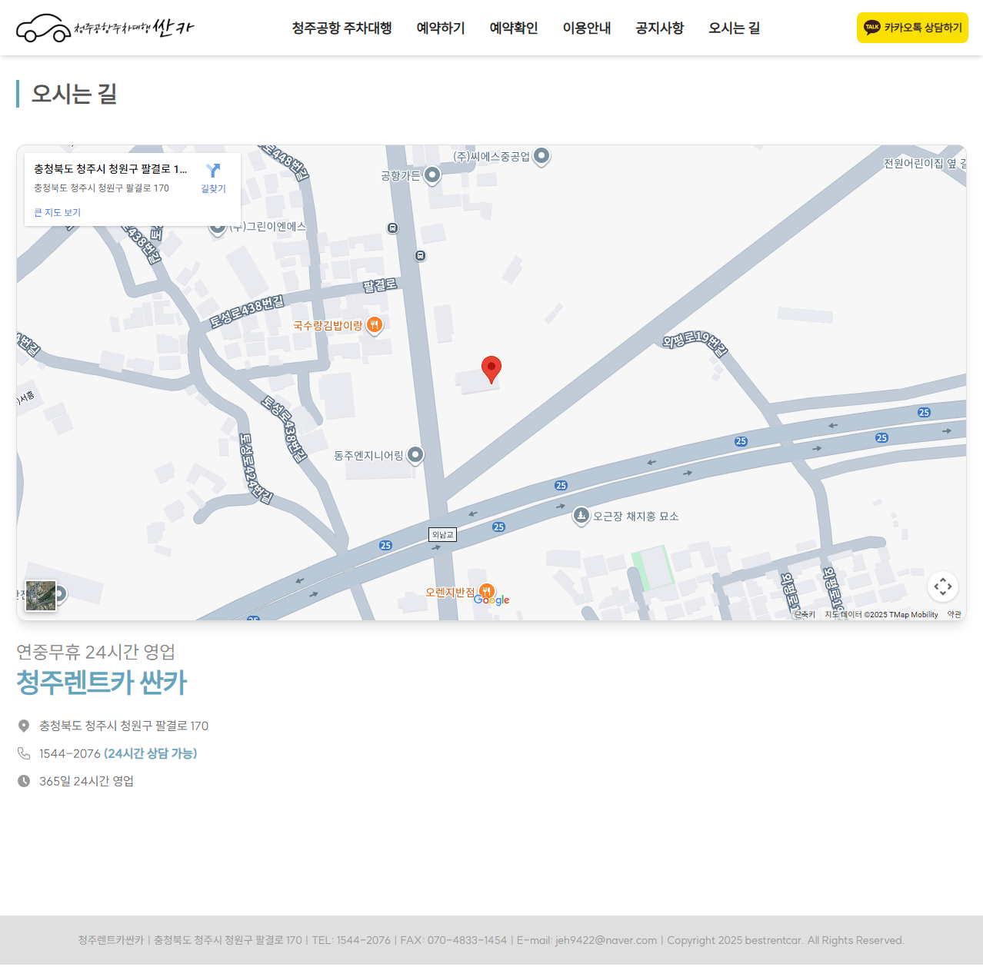This screenshot has height=977, width=983.
Task: Start a 카카오톡 상담하기 chat
Action: pyautogui.click(x=912, y=28)
